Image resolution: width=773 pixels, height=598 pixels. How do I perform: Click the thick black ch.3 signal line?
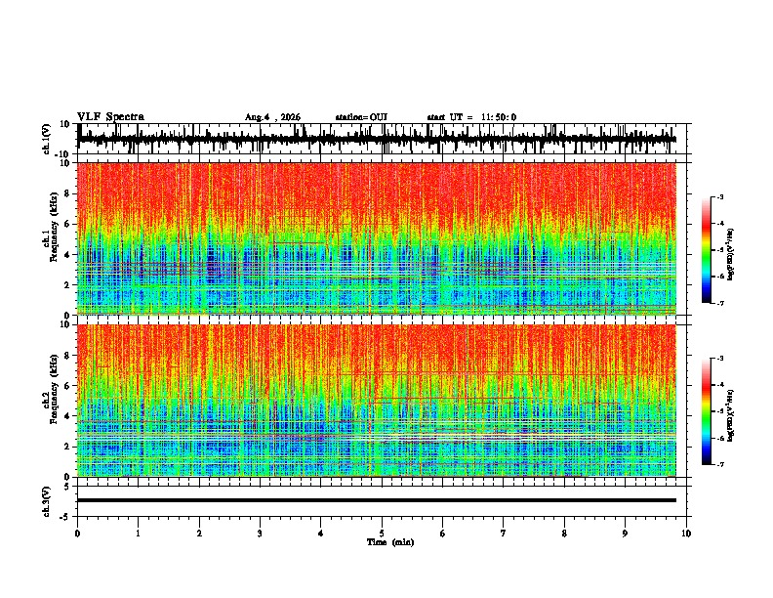377,500
